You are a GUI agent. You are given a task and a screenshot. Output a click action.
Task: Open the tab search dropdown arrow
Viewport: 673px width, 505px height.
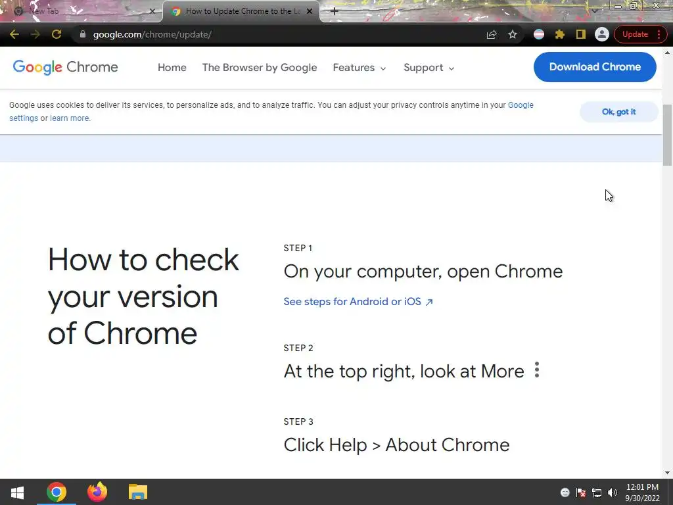(x=594, y=11)
